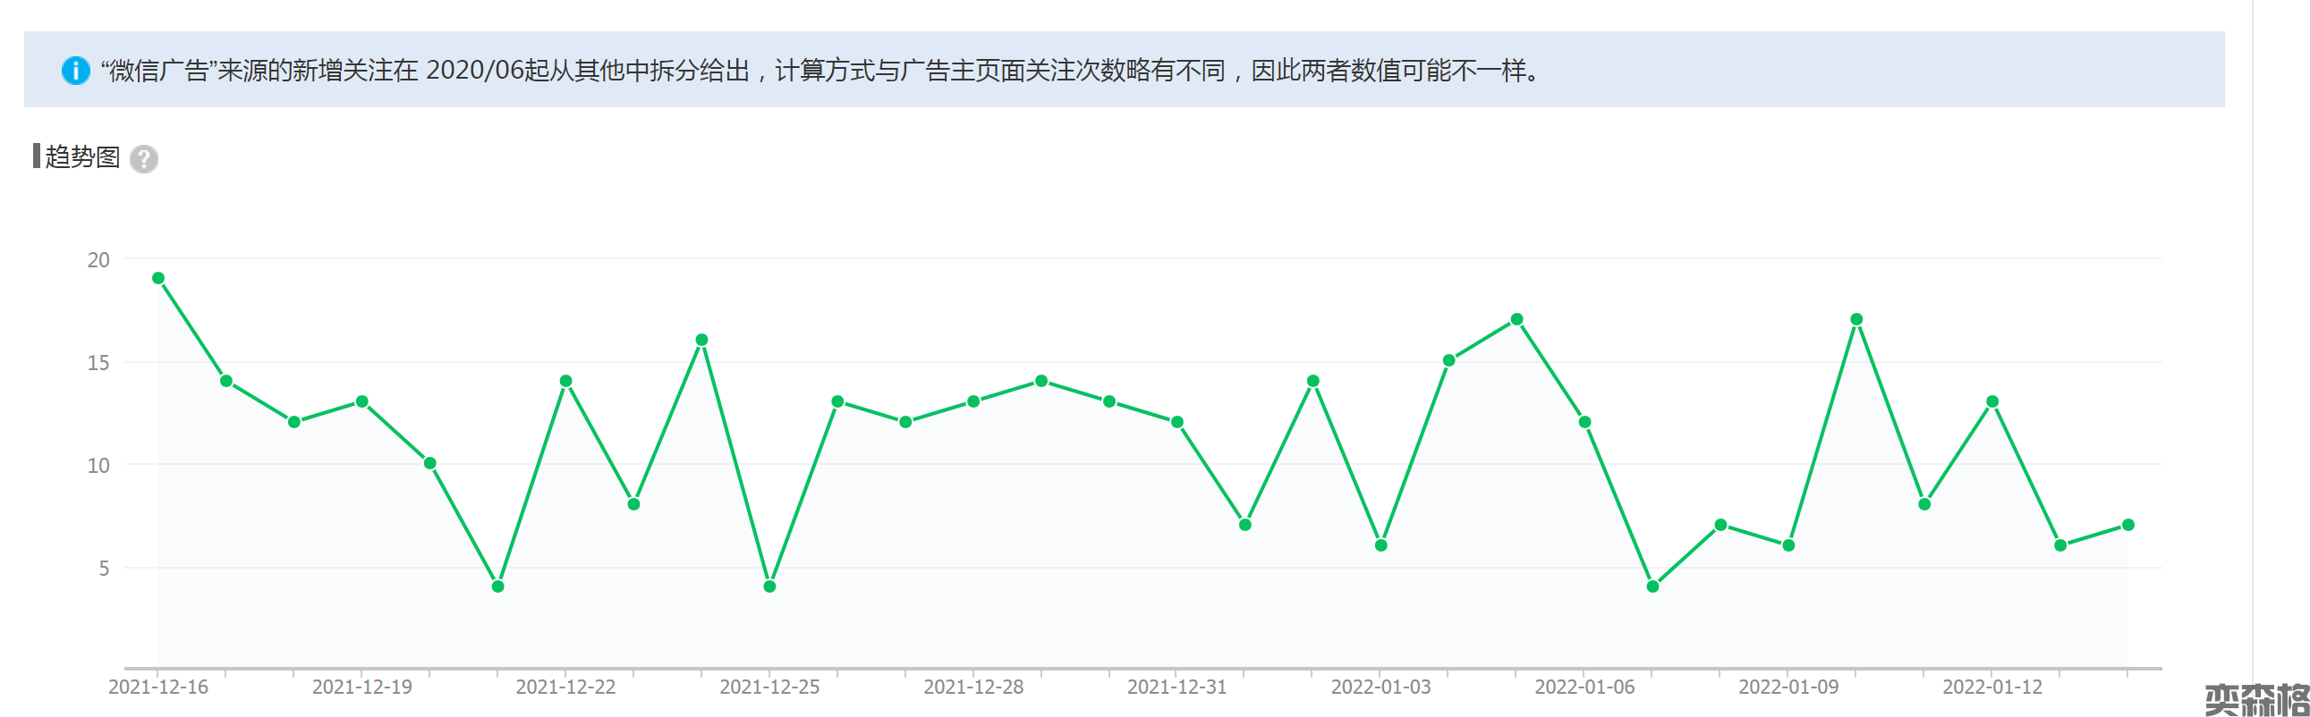Select the data point above 2022-01-03
The image size is (2310, 717).
1381,545
